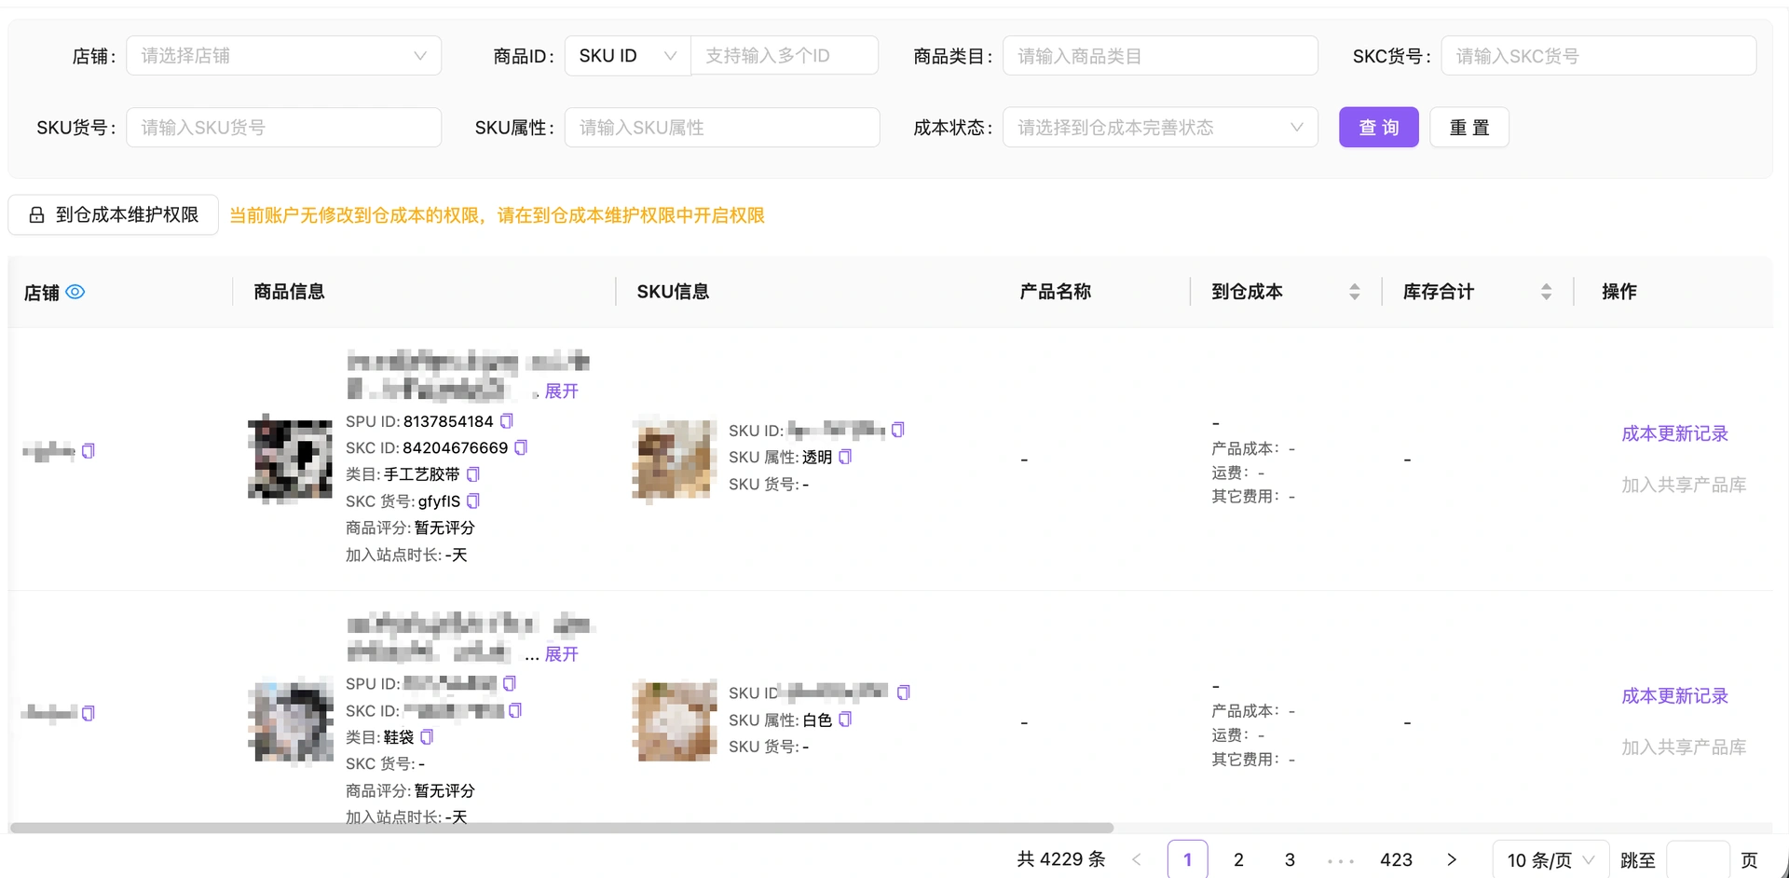
Task: Copy SPU ID 8137854184
Action: 507,421
